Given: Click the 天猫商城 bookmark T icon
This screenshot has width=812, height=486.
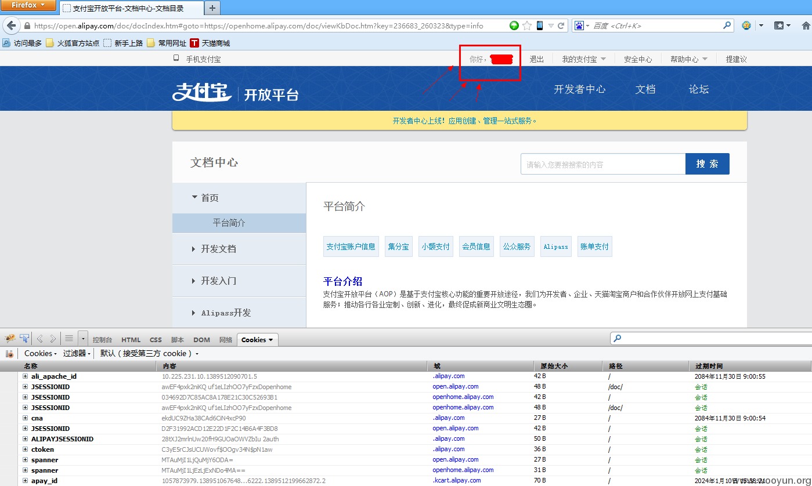Looking at the screenshot, I should pyautogui.click(x=194, y=43).
